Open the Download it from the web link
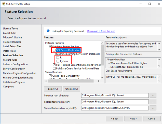The image size is (162, 124). [x=101, y=31]
